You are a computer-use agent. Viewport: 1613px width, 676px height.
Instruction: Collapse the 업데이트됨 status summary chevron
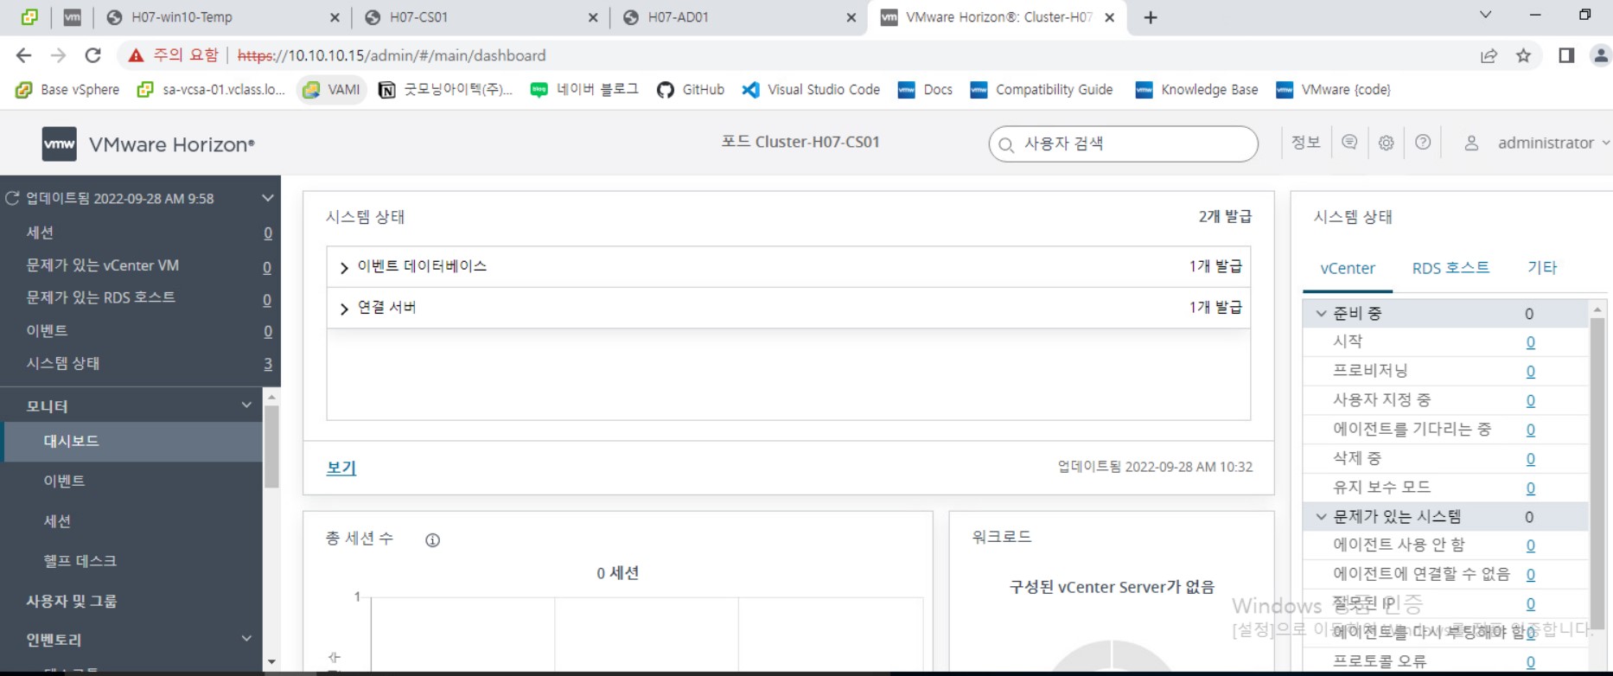coord(268,198)
